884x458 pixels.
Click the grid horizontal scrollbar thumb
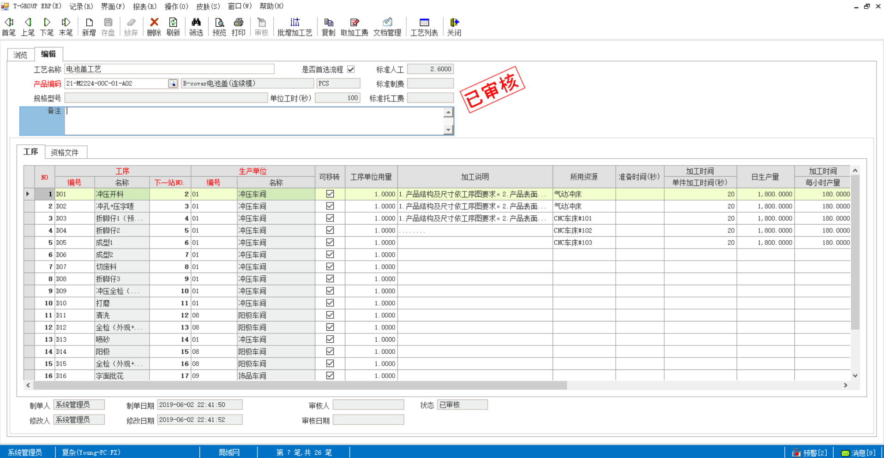coord(299,385)
